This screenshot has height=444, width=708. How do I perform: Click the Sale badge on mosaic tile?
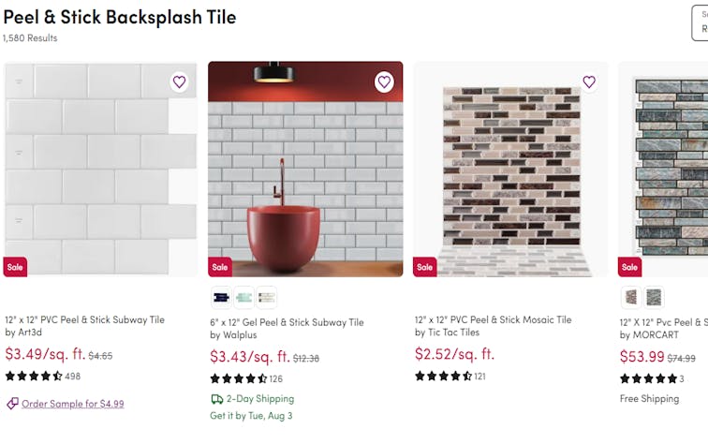pos(425,266)
